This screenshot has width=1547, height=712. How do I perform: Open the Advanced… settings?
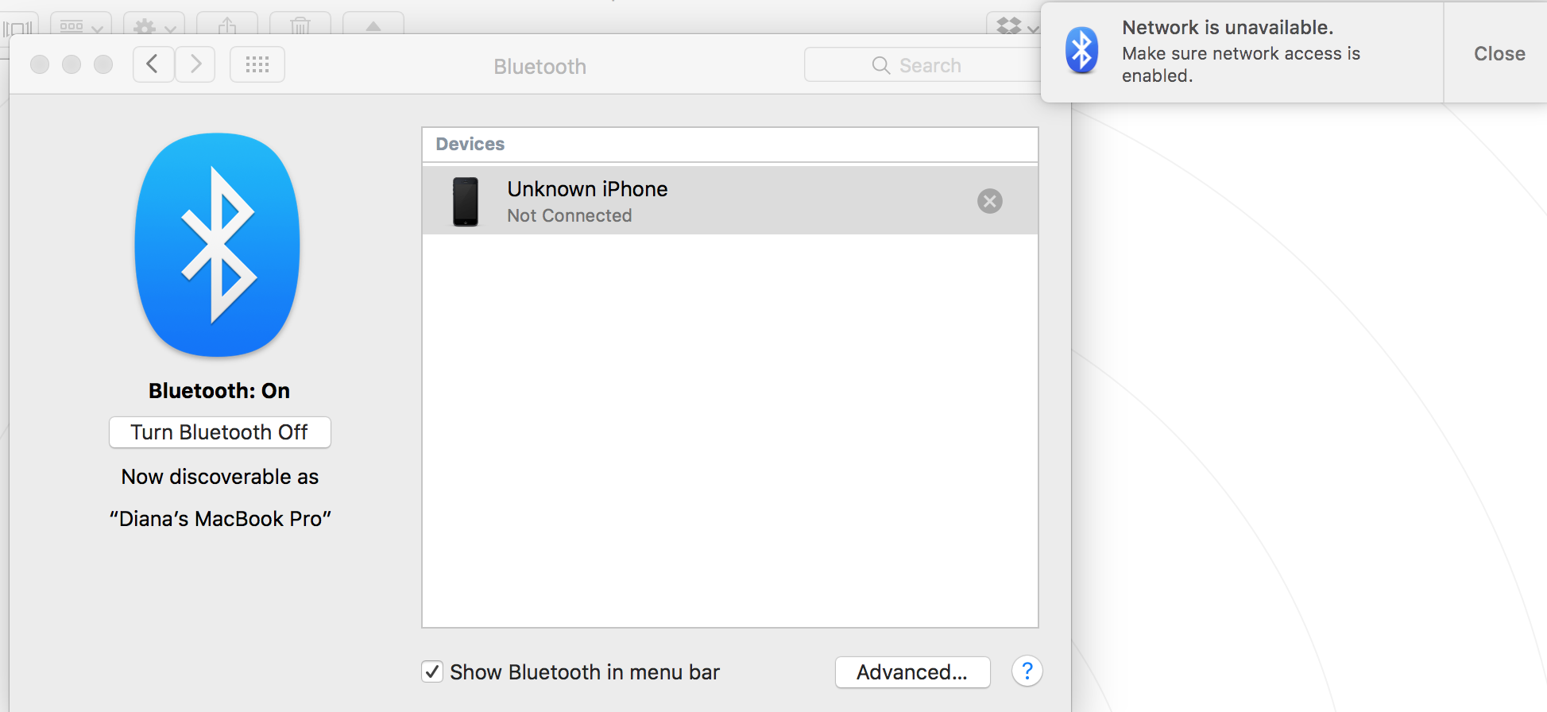tap(912, 672)
